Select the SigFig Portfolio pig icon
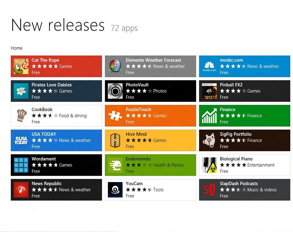293x232 pixels. (210, 140)
